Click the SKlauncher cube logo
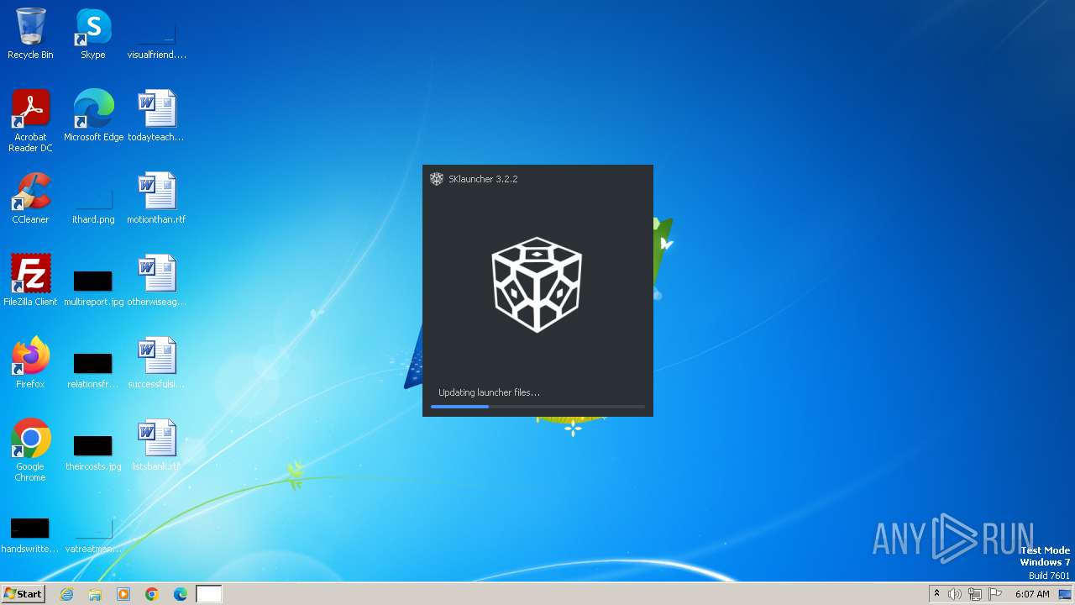Screen dimensions: 1075x605 pyautogui.click(x=537, y=285)
